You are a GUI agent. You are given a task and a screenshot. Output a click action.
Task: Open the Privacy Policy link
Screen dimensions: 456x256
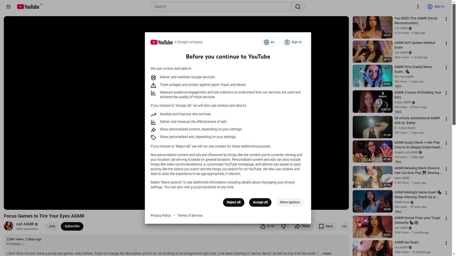pos(161,215)
